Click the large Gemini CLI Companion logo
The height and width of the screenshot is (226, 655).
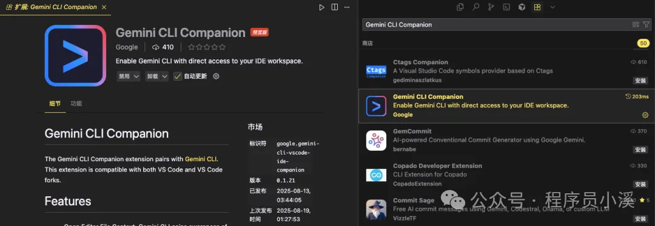[x=76, y=56]
